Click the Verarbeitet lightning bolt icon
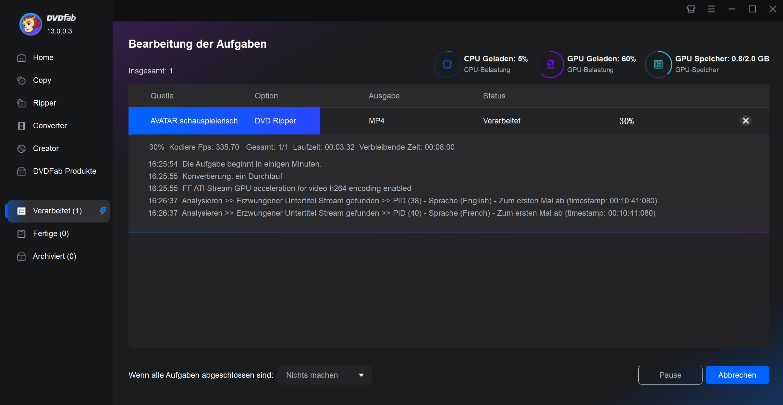Viewport: 783px width, 405px height. [103, 211]
